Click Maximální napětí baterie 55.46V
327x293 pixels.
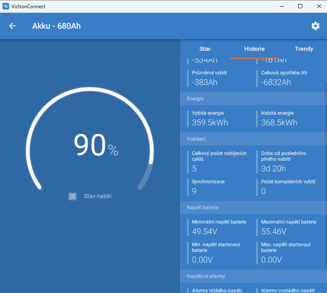288,227
